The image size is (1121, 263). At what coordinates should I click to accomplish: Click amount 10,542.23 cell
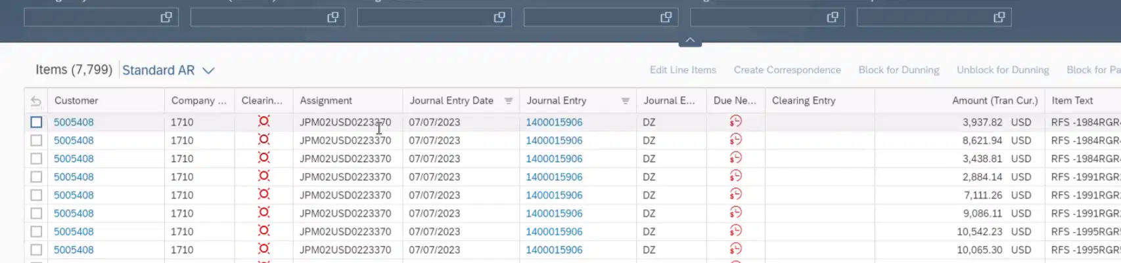pyautogui.click(x=980, y=232)
